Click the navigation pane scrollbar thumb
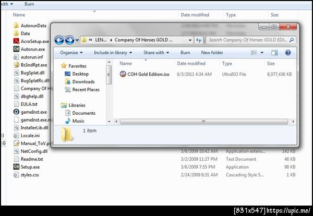This screenshot has width=313, height=216. [109, 75]
